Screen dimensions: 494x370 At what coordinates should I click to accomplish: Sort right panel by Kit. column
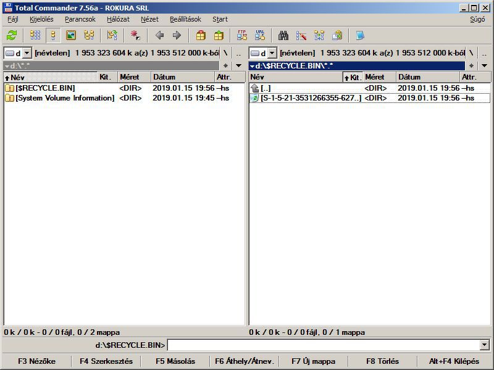point(353,77)
